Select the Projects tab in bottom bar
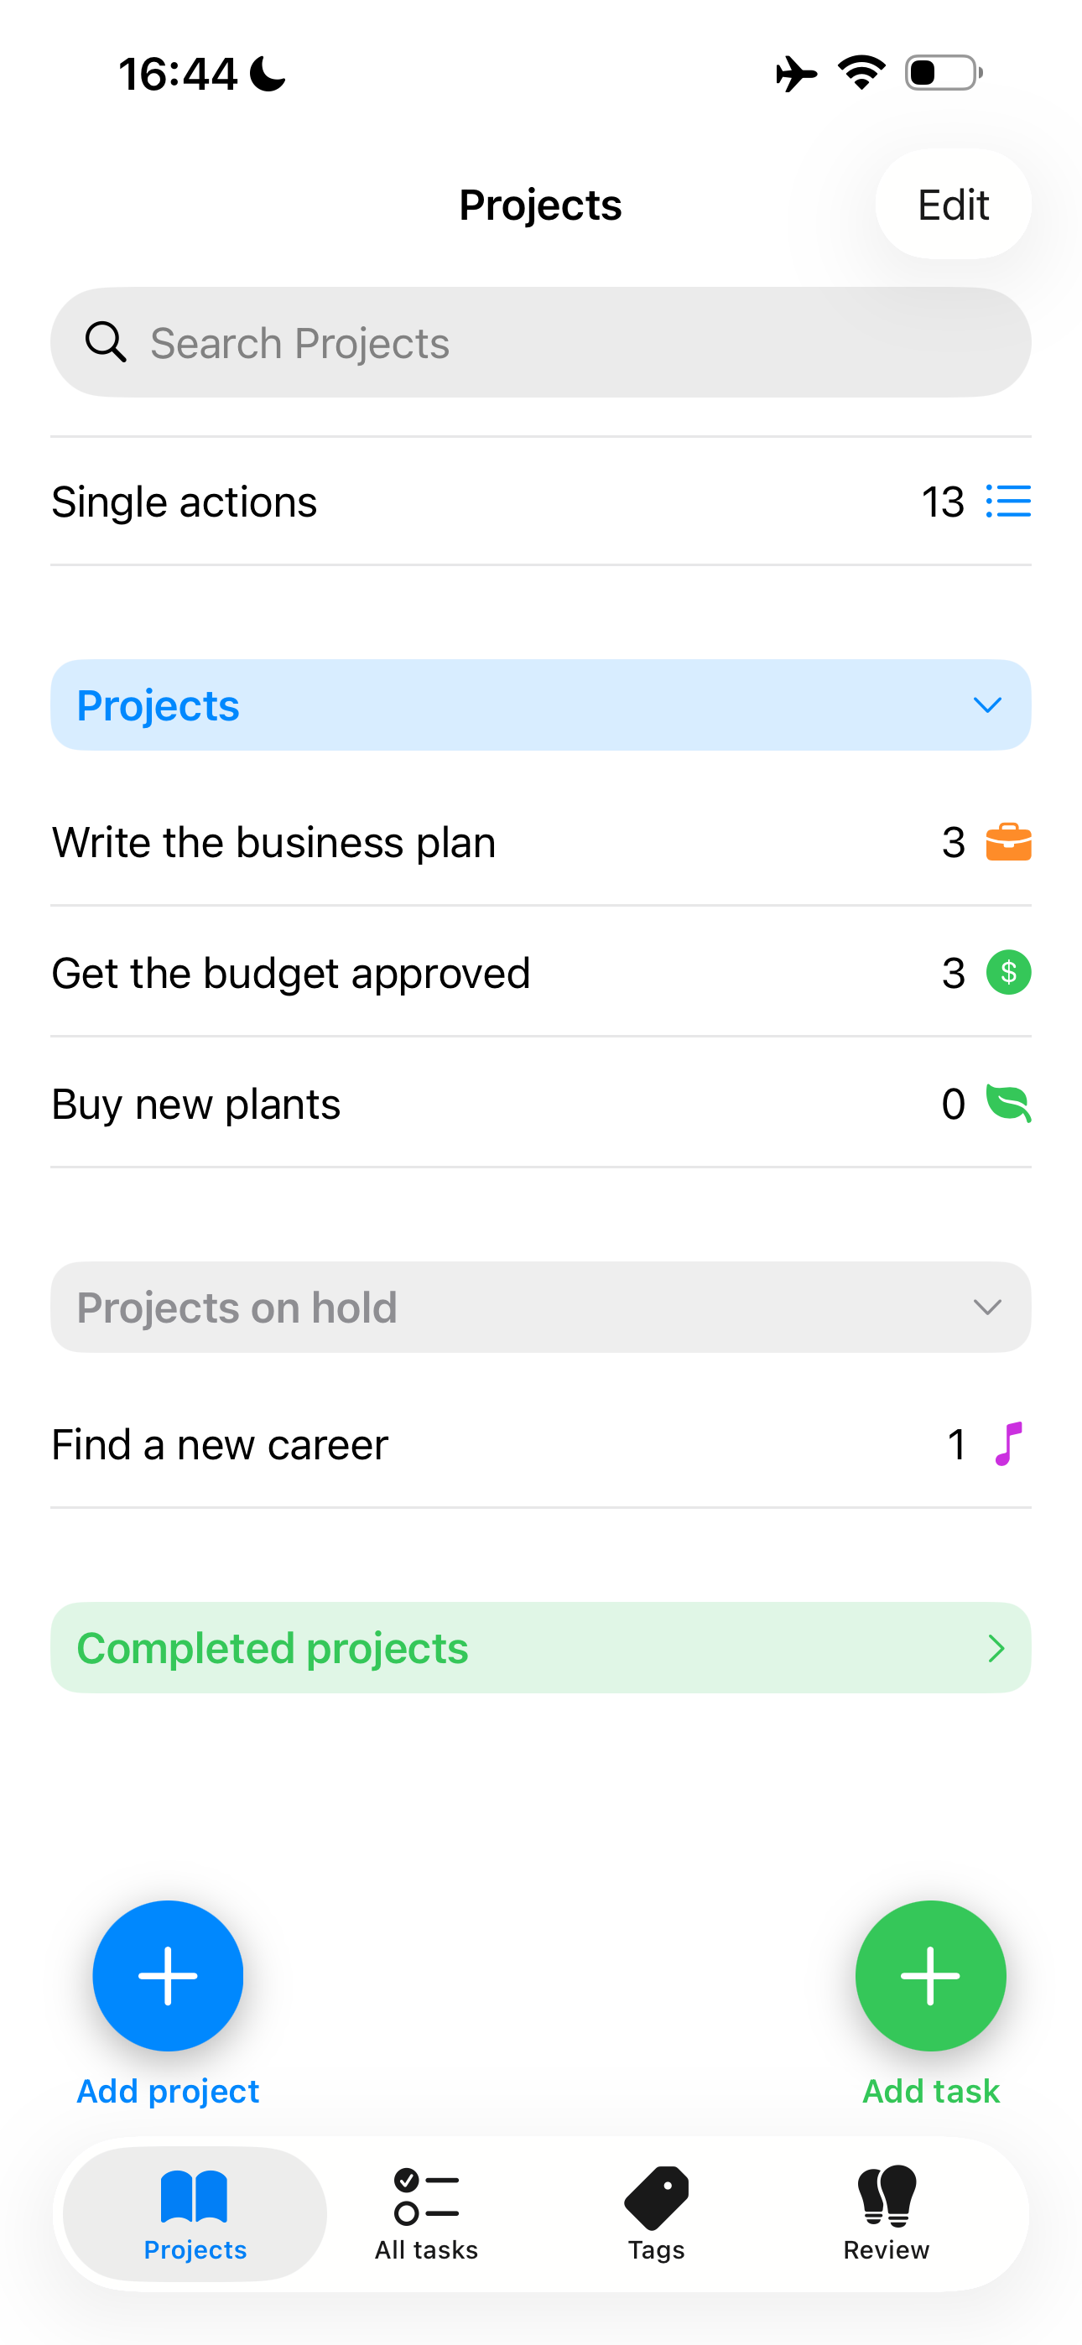This screenshot has height=2345, width=1082. (x=195, y=2213)
